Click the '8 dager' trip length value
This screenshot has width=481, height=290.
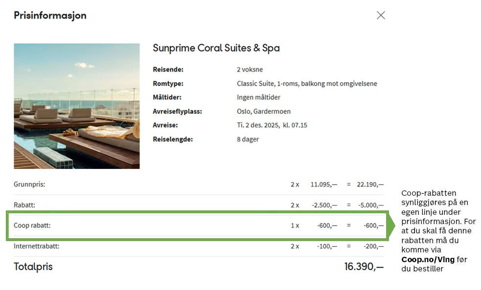click(248, 139)
